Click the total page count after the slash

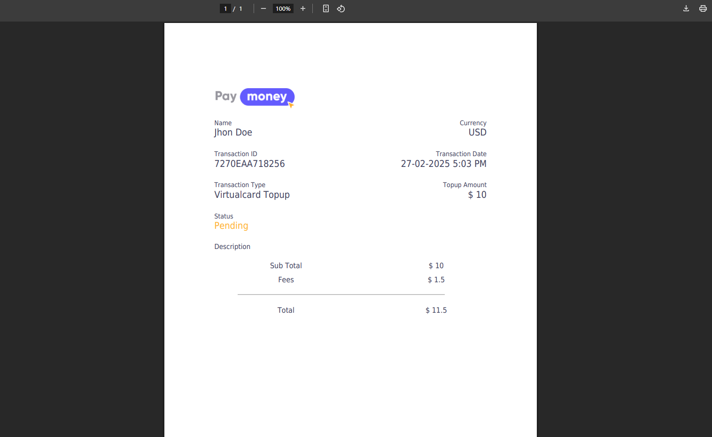tap(241, 8)
